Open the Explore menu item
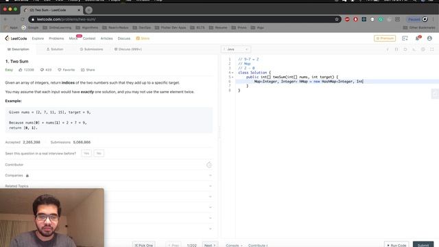 tap(38, 38)
